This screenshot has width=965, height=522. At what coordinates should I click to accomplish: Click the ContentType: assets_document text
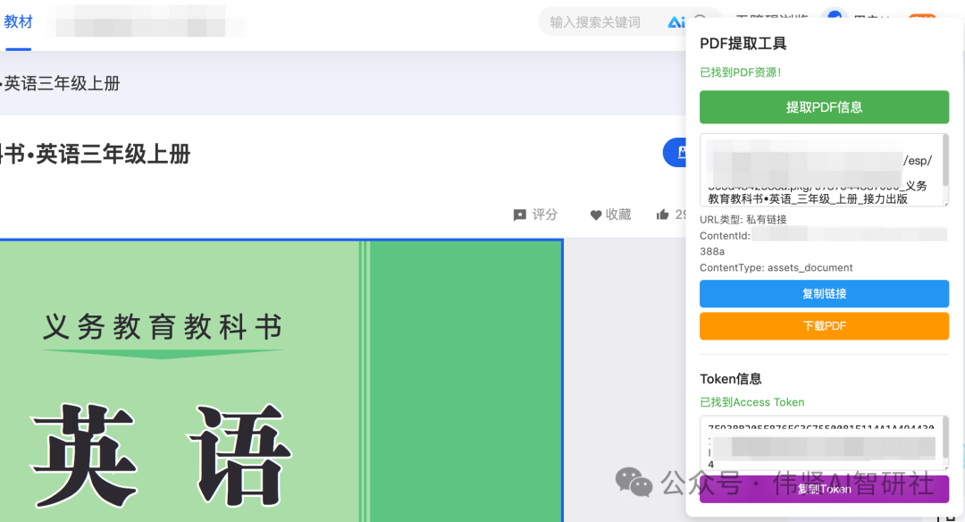coord(776,268)
